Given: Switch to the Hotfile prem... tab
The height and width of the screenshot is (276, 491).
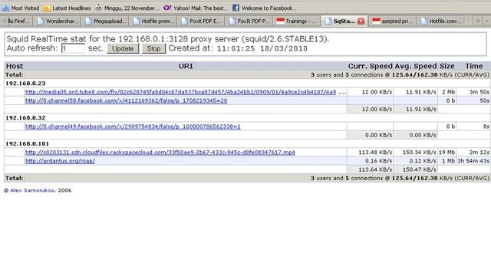Looking at the screenshot, I should pyautogui.click(x=153, y=21).
